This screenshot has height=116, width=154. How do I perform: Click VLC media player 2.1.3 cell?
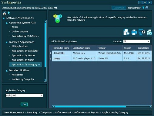pyautogui.click(x=84, y=58)
